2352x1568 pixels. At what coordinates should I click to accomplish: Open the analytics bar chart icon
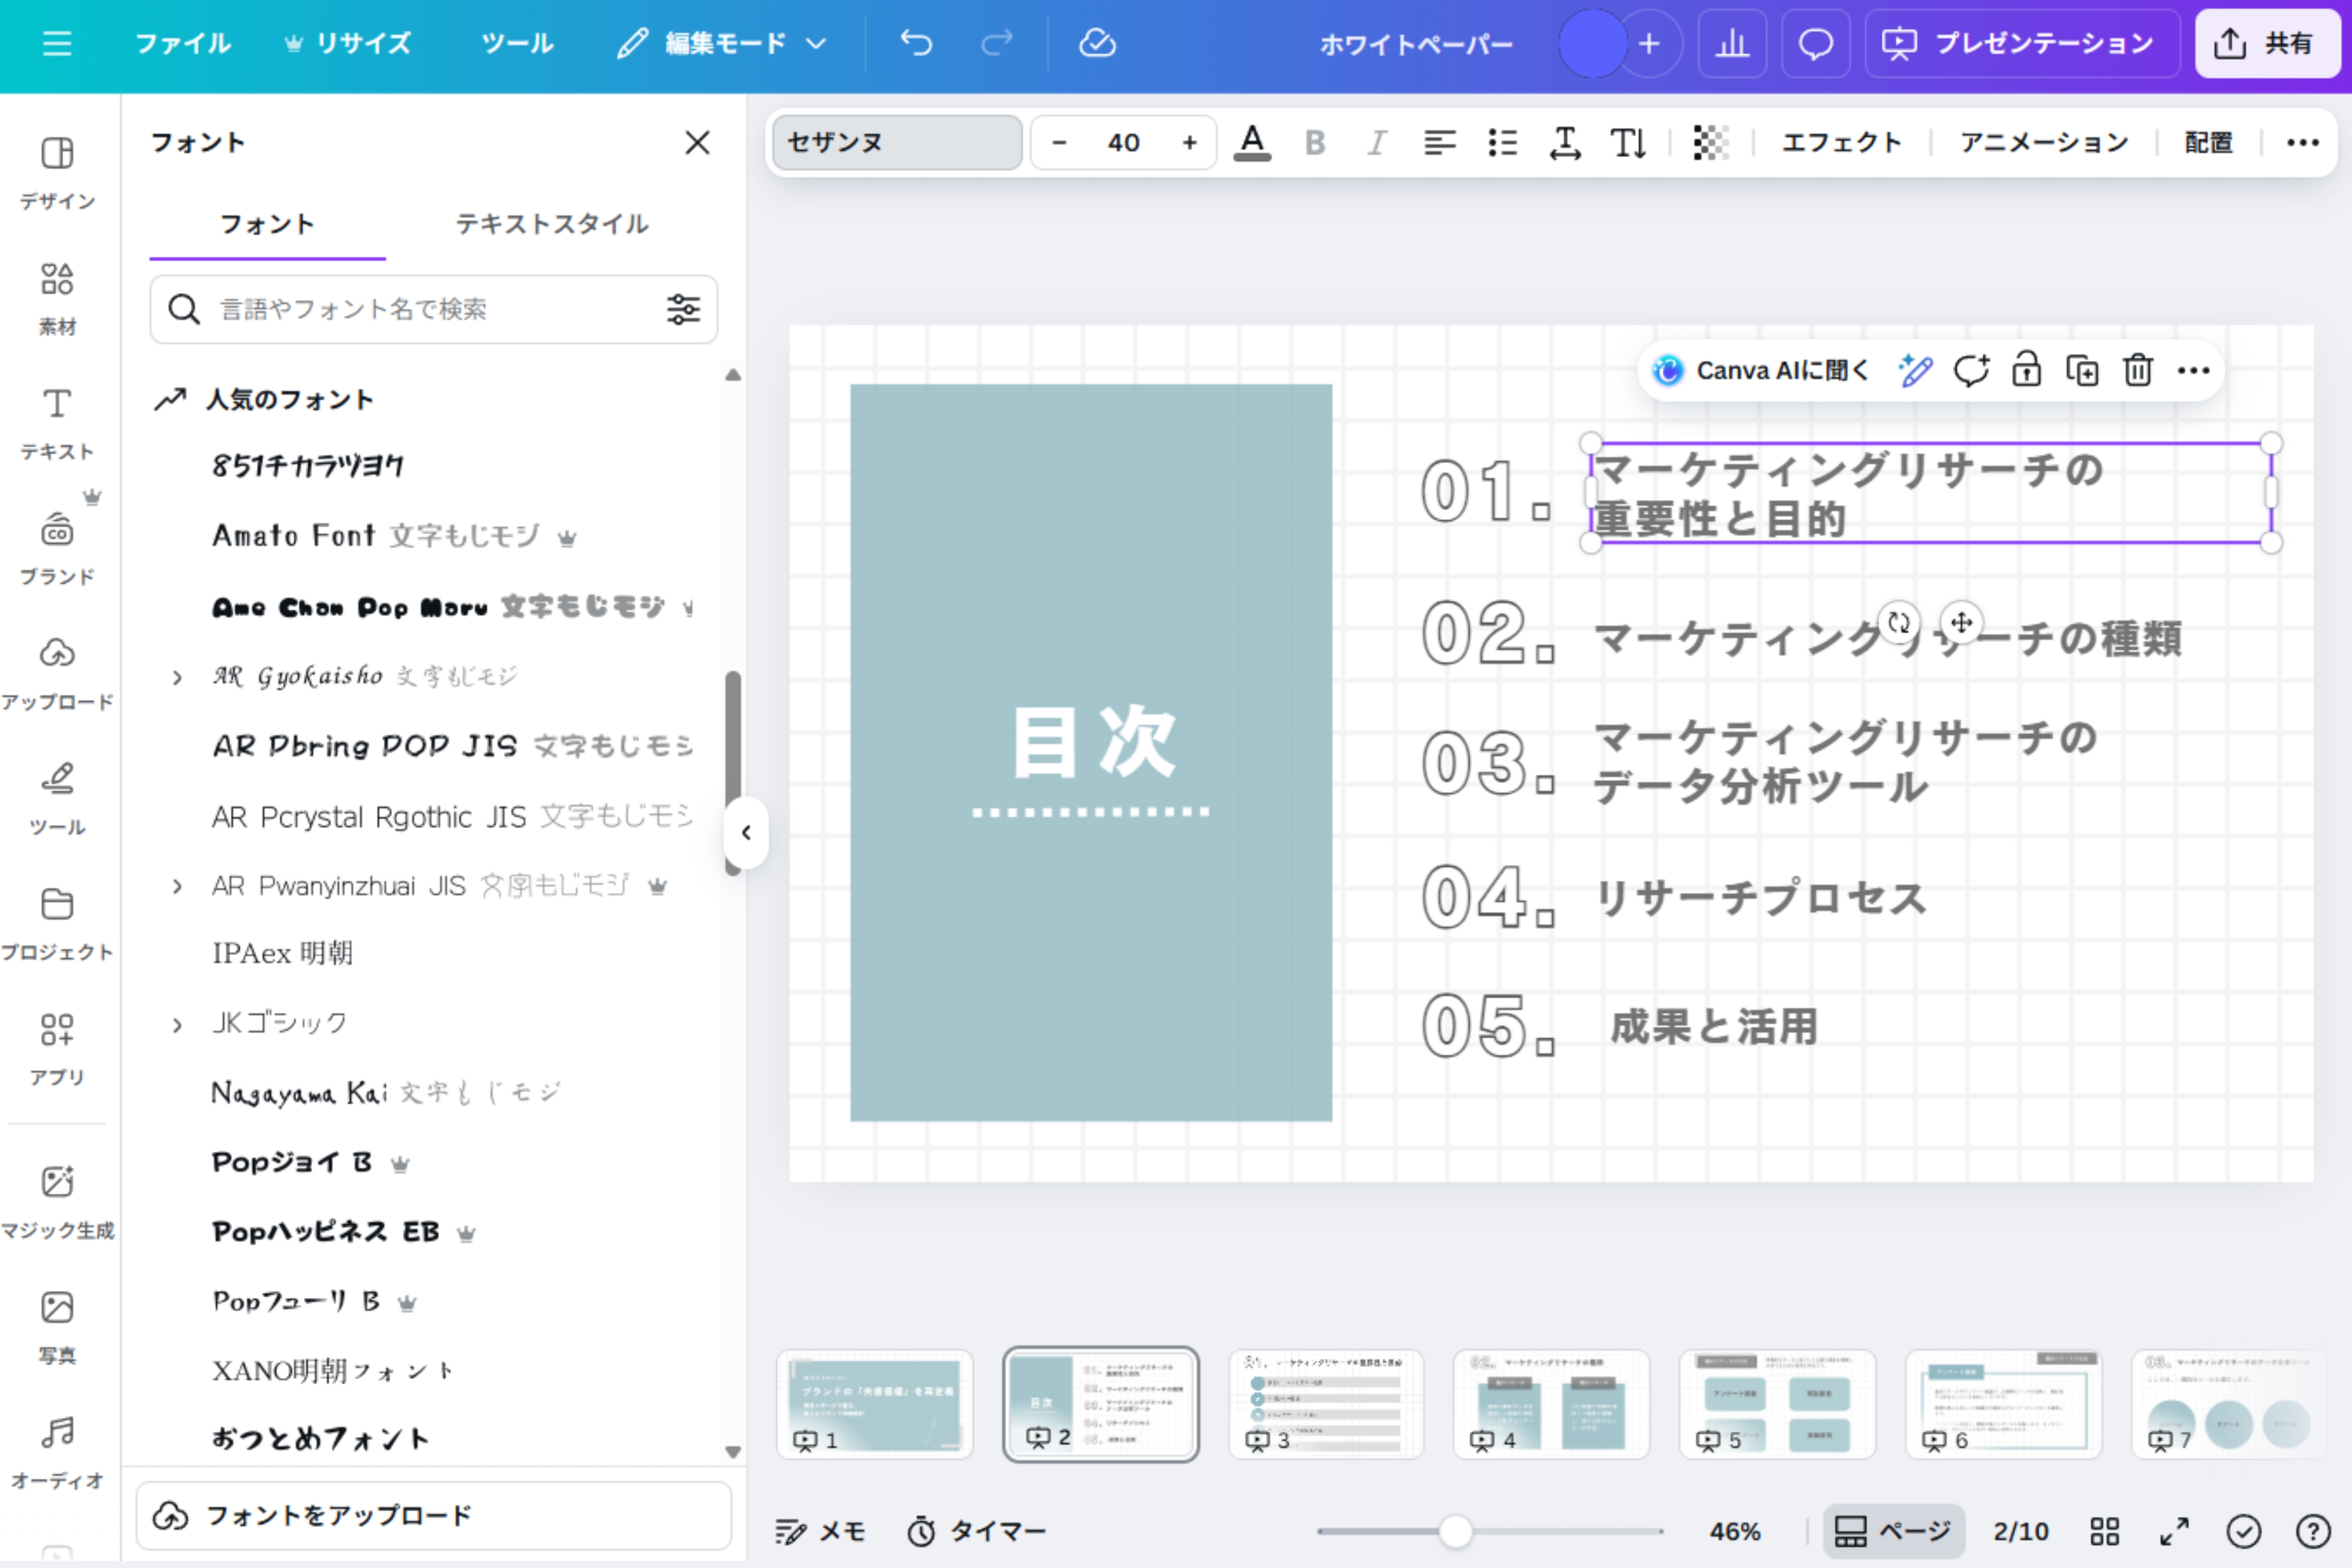pyautogui.click(x=1732, y=43)
